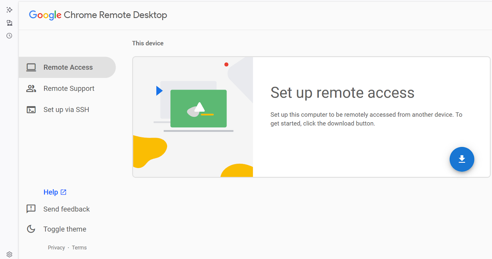
Task: Click the people icon beside Remote Support
Action: coord(31,88)
